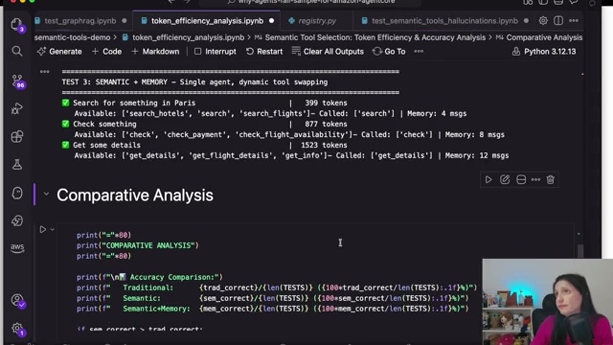The height and width of the screenshot is (345, 613).
Task: Open the Accounts menu in activity bar
Action: [18, 301]
